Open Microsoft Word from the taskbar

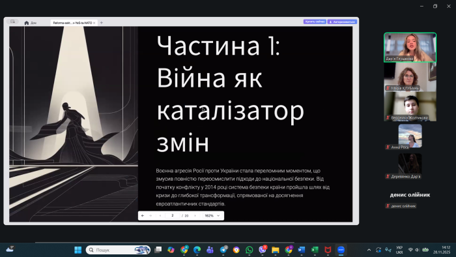(x=302, y=250)
